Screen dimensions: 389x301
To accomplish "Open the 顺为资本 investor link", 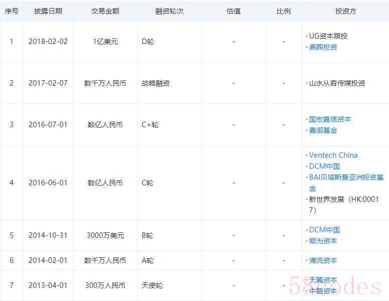I will (x=323, y=241).
